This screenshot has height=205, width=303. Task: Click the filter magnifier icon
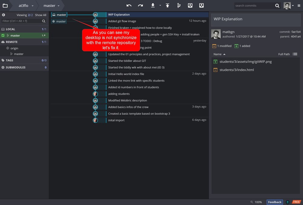click(44, 21)
